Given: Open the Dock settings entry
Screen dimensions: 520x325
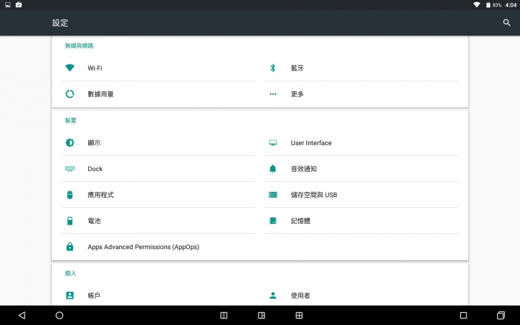Looking at the screenshot, I should 158,168.
